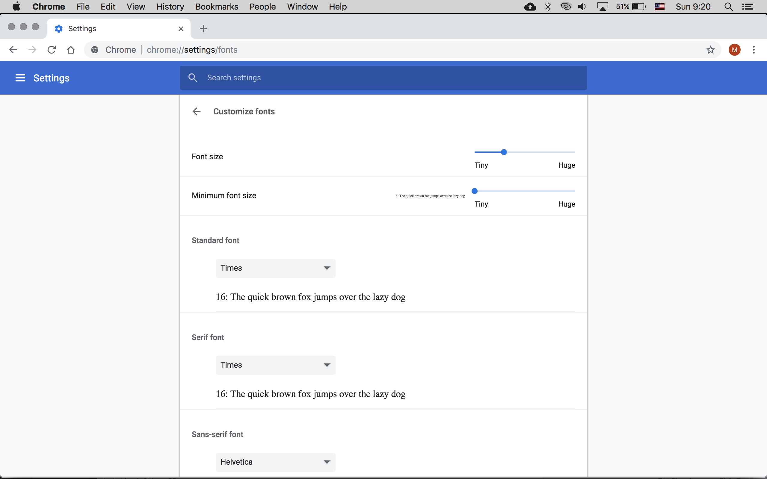Reload the page with the refresh icon
This screenshot has width=767, height=479.
[51, 50]
